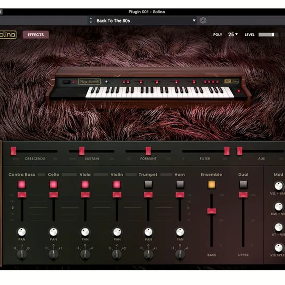Toggle the Cello enable button

pos(53,184)
